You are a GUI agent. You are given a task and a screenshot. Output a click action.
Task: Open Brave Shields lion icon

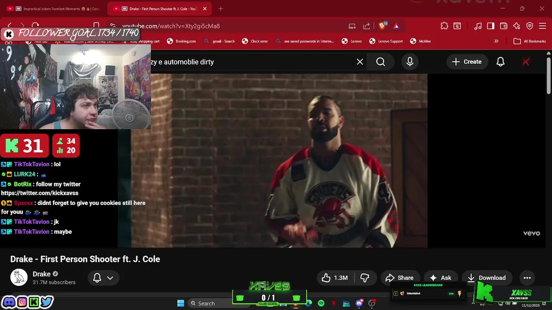pyautogui.click(x=382, y=26)
